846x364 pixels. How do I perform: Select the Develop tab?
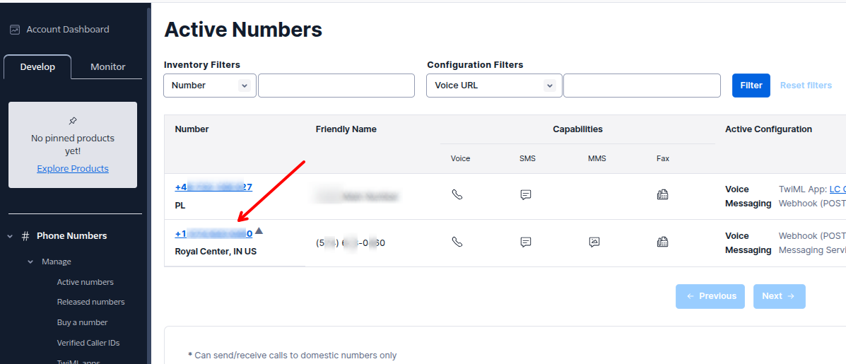click(37, 67)
